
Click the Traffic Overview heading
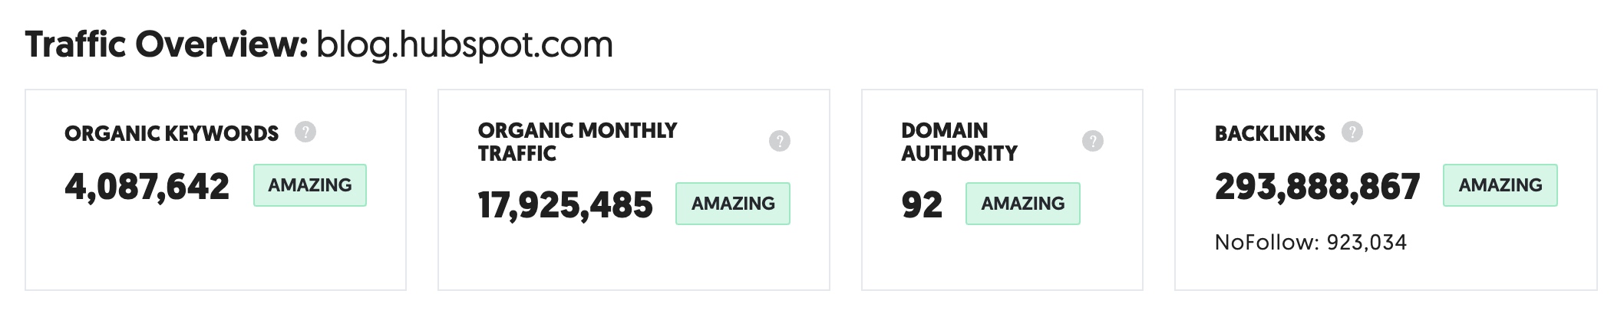[167, 44]
